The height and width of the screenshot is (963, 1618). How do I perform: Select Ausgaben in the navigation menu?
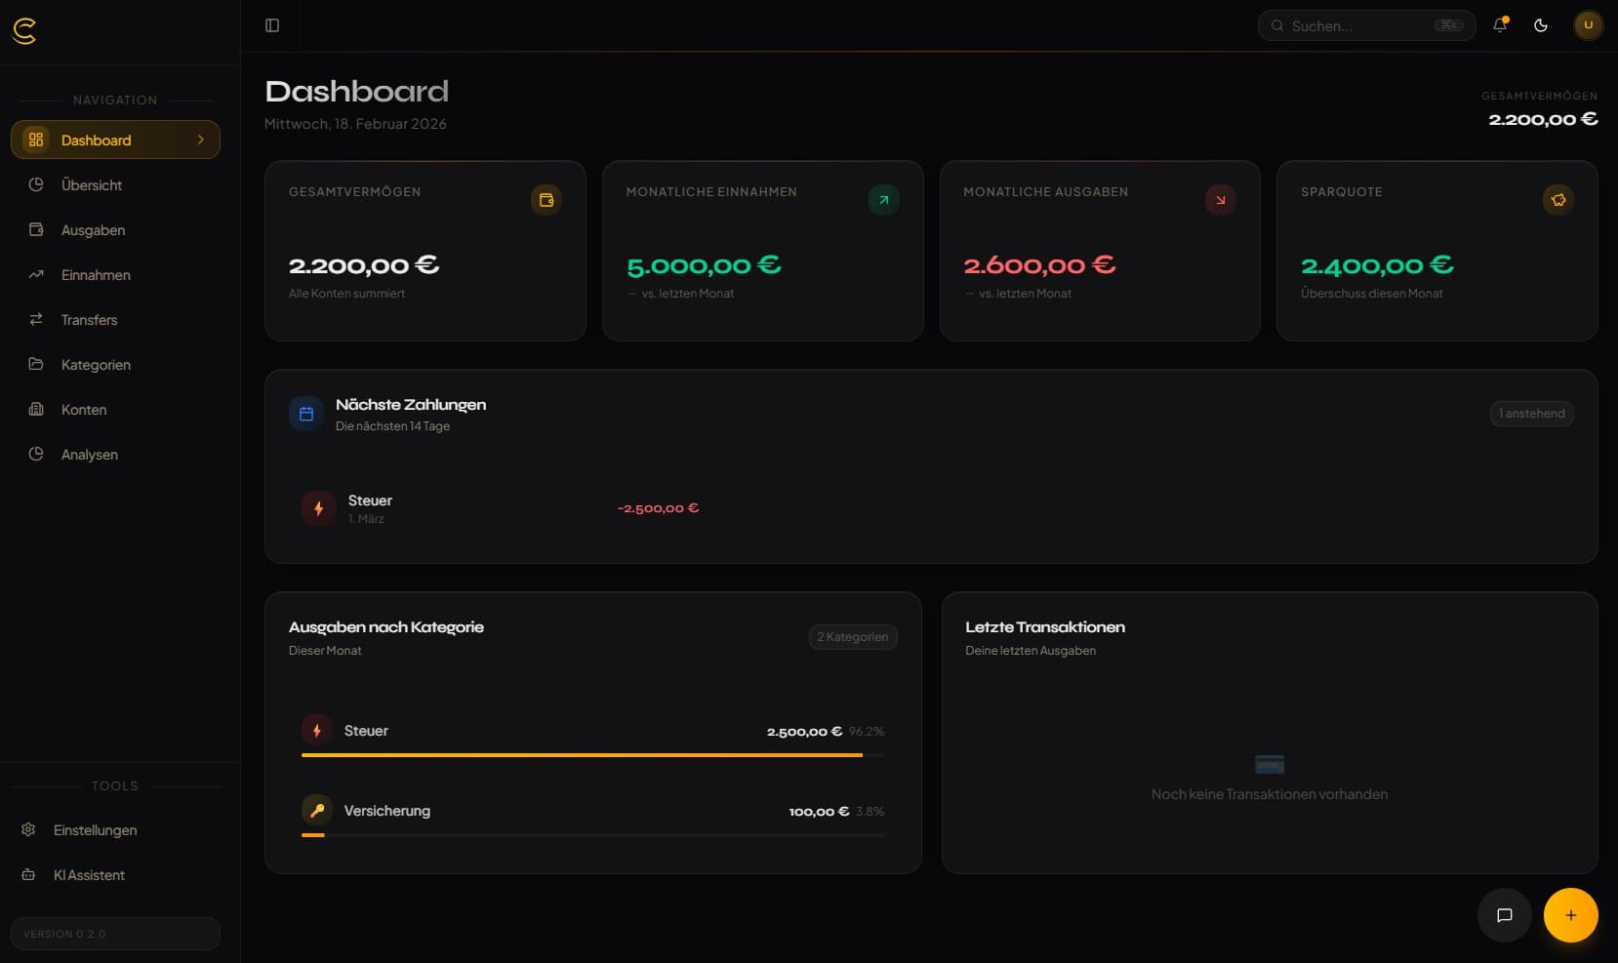92,229
